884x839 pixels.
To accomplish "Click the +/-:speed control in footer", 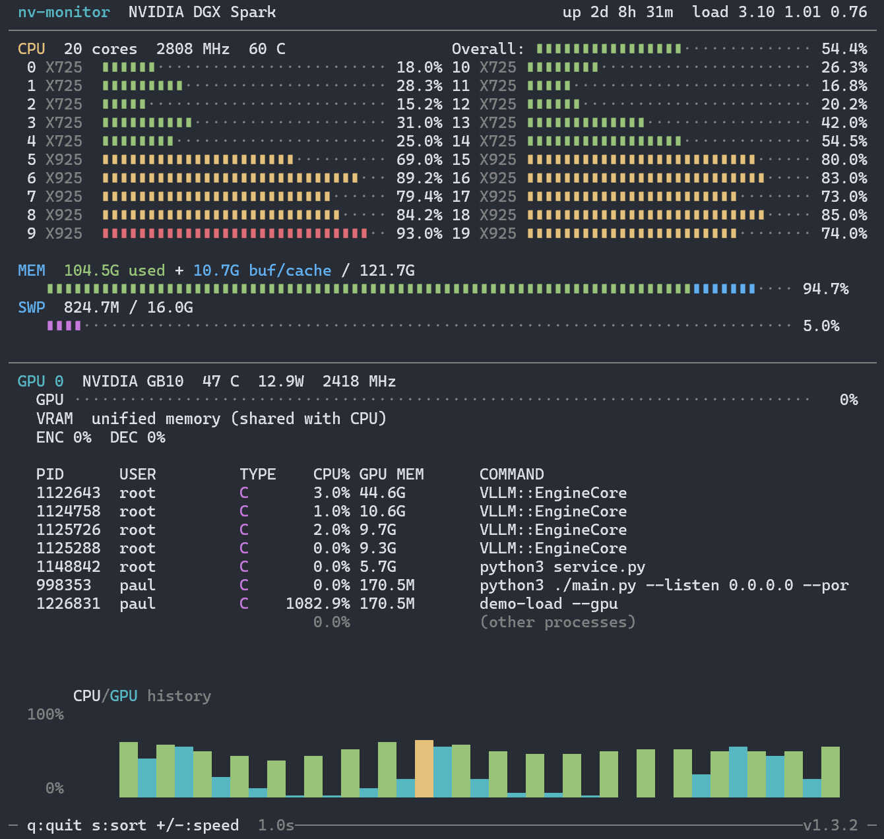I will pyautogui.click(x=197, y=825).
